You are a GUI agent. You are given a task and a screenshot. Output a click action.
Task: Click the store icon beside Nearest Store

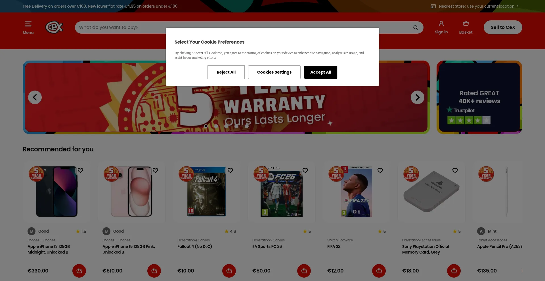[433, 6]
